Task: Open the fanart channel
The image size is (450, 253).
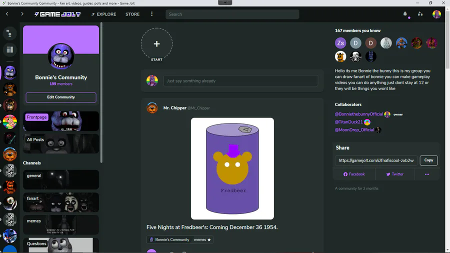Action: [61, 202]
